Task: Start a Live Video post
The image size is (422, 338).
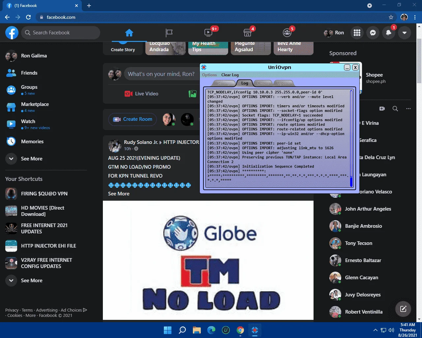Action: [x=141, y=94]
